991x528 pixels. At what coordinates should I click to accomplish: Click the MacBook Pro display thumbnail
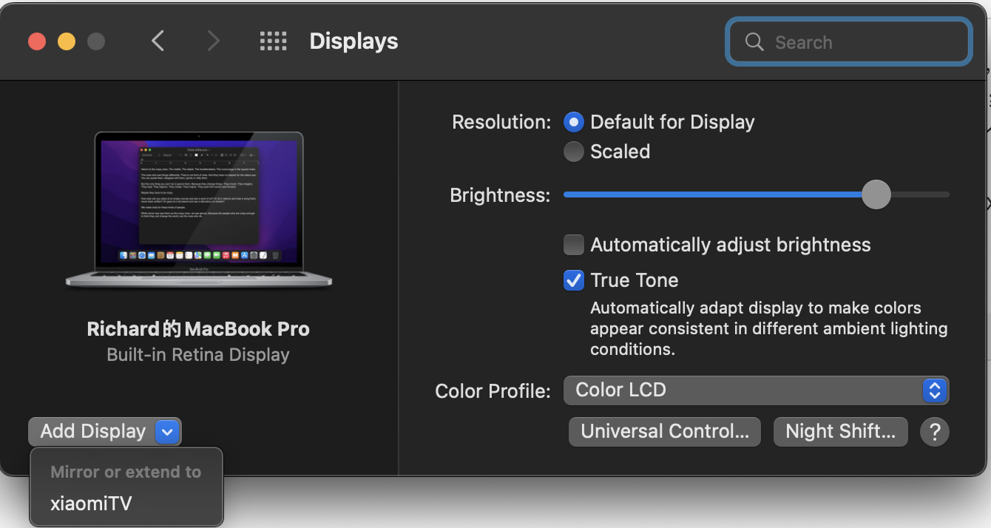pyautogui.click(x=199, y=210)
